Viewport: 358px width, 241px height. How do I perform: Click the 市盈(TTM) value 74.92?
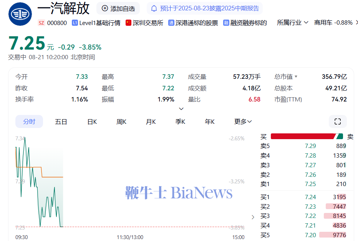point(339,100)
